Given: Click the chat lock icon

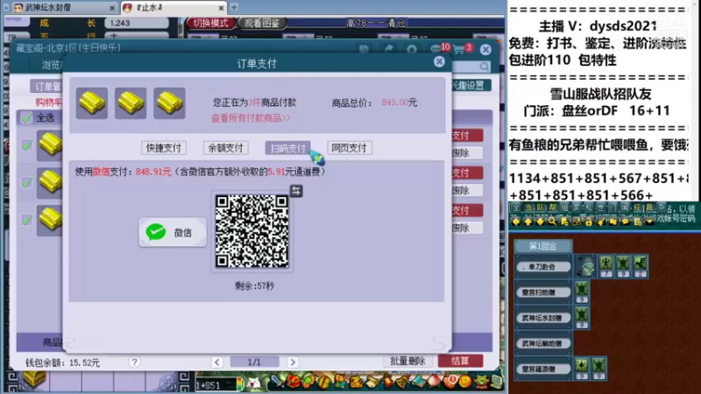Looking at the screenshot, I should [588, 222].
